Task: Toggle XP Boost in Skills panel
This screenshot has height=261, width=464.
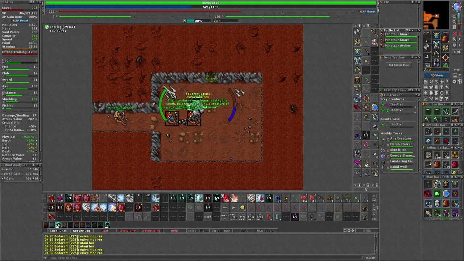Action: point(20,21)
